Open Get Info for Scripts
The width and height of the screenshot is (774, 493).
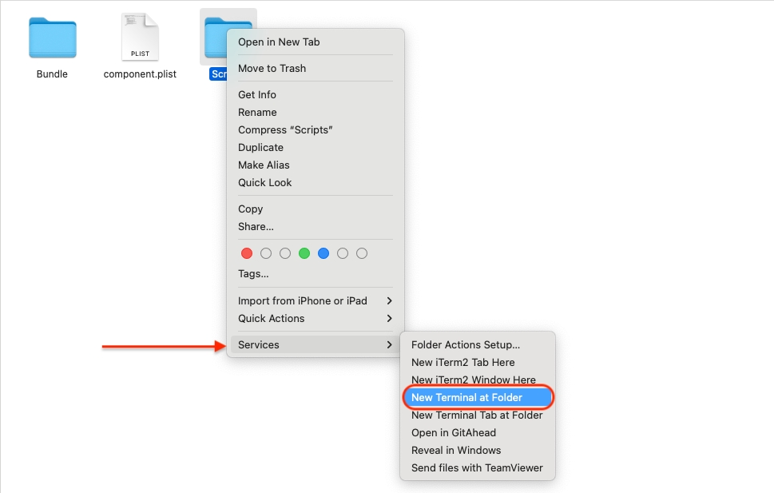pos(257,95)
